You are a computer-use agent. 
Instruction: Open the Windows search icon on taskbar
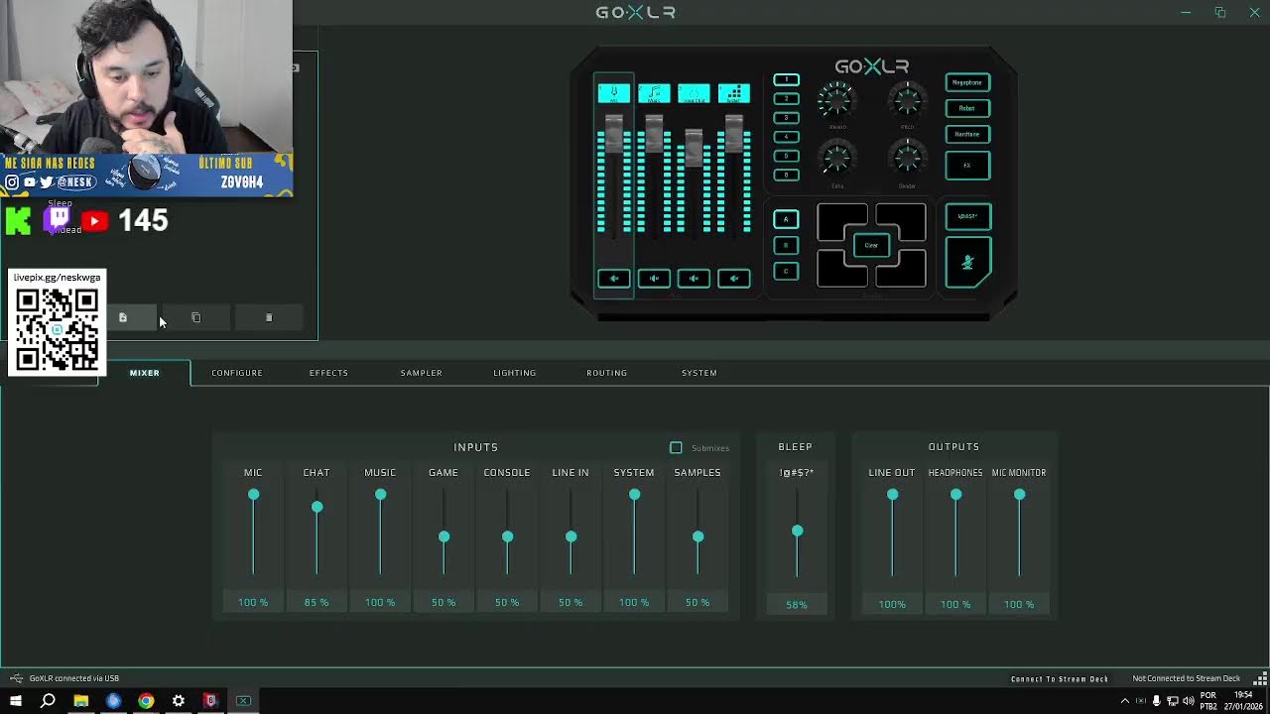(x=48, y=701)
